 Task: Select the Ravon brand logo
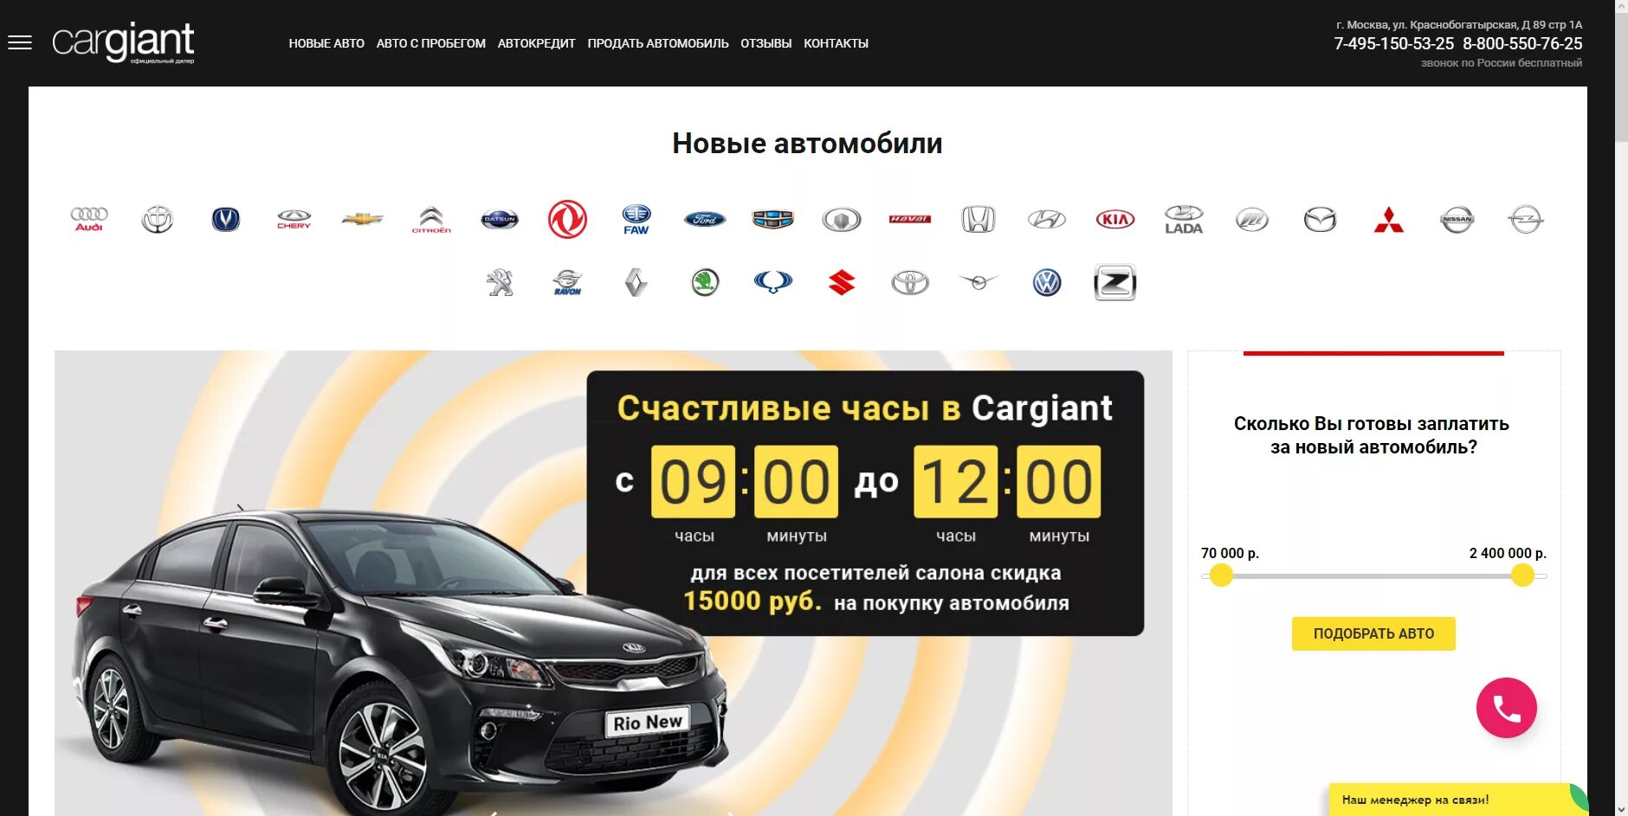(568, 282)
